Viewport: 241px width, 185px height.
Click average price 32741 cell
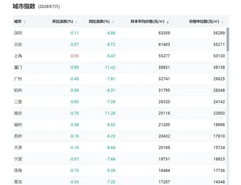point(164,79)
